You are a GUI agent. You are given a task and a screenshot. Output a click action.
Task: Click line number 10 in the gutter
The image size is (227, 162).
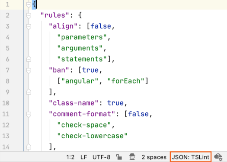click(x=6, y=103)
